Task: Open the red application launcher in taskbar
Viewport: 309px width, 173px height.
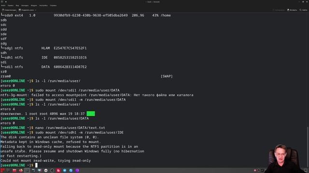Action: point(2,171)
